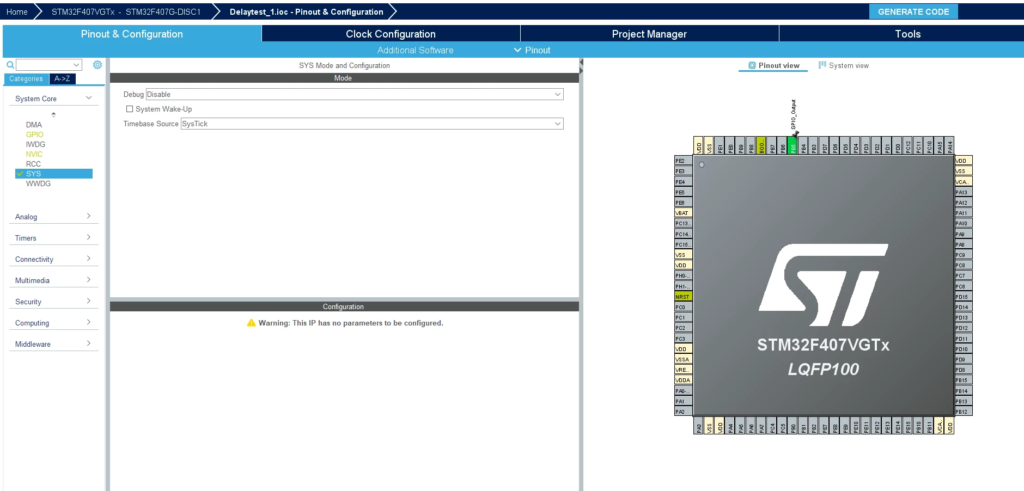
Task: Enable the System Wake-Up checkbox
Action: click(x=130, y=109)
